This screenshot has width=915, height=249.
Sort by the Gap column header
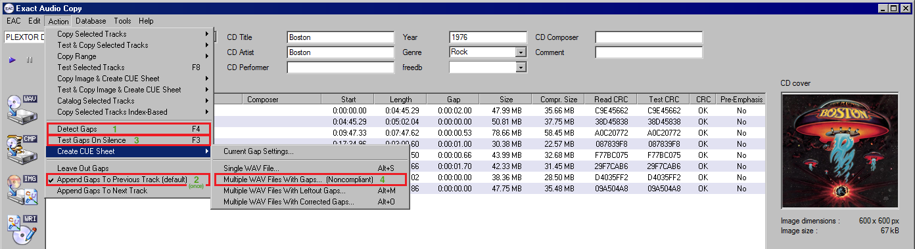coord(454,100)
